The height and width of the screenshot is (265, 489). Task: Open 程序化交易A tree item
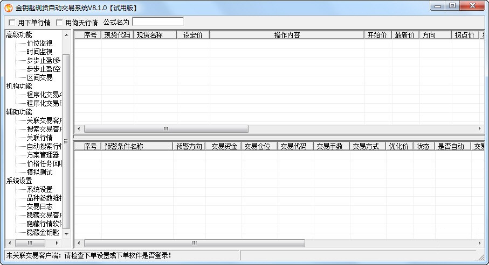(44, 95)
